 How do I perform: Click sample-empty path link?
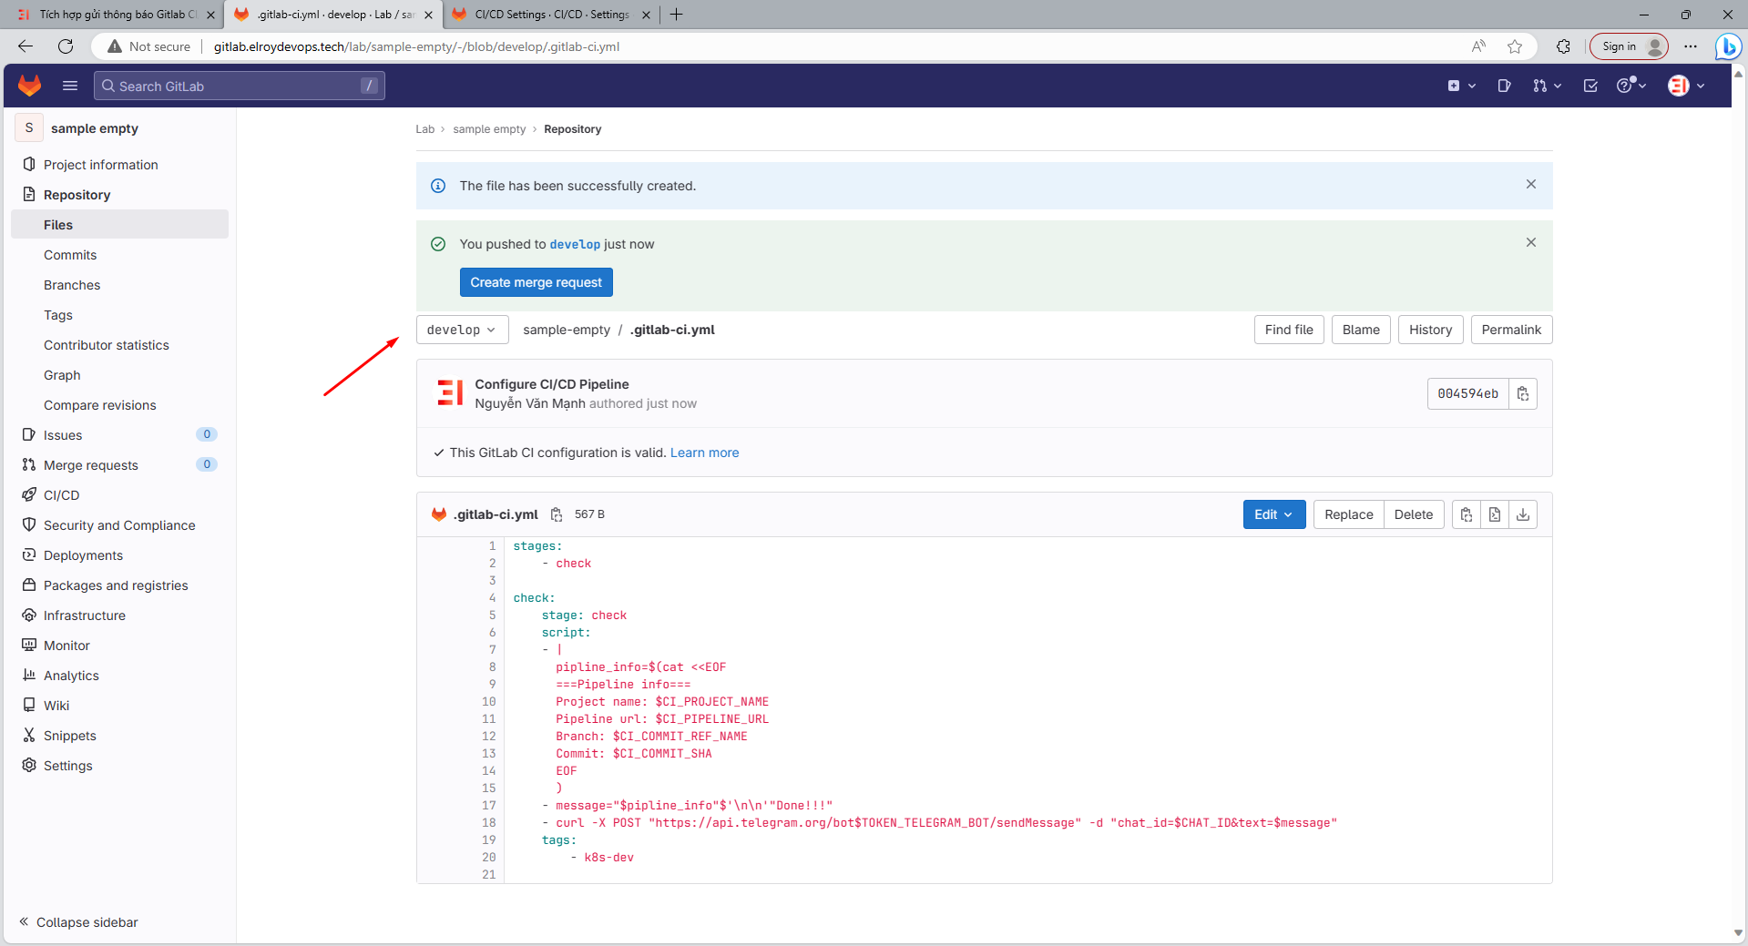coord(567,330)
